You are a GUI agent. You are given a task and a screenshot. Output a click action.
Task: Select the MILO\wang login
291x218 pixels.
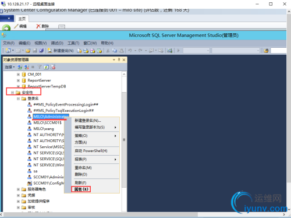[x=44, y=129]
